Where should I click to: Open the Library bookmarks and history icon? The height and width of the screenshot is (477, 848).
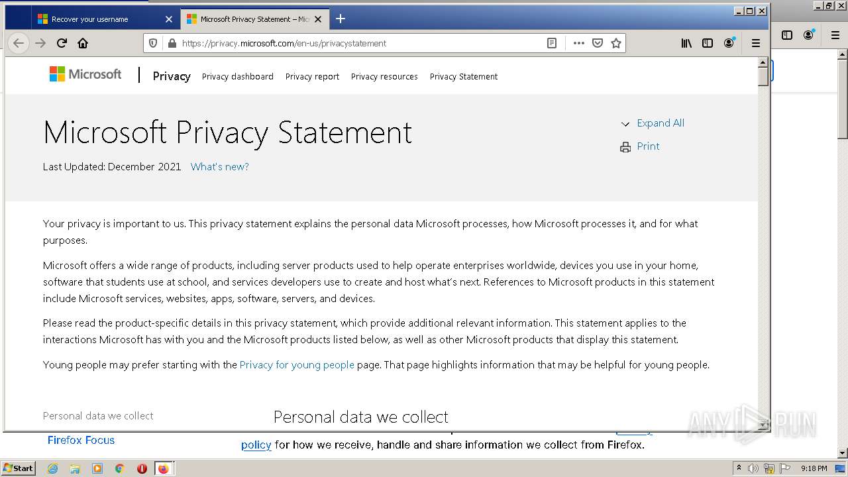[x=686, y=43]
